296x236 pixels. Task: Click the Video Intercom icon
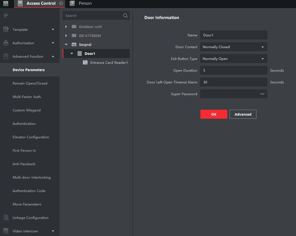pyautogui.click(x=6, y=231)
